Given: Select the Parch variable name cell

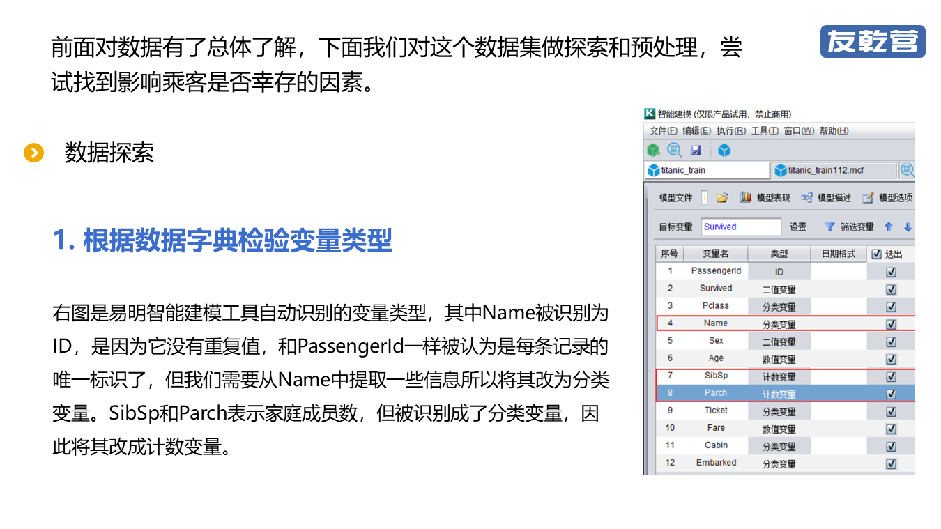Looking at the screenshot, I should [x=716, y=393].
